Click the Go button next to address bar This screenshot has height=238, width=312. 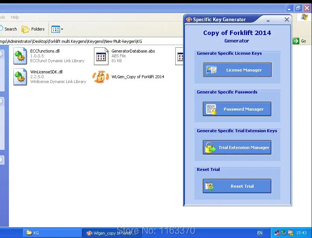299,41
